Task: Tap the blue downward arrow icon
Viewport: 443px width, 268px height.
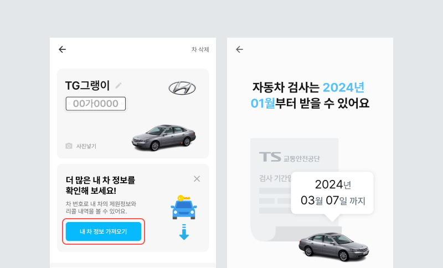Action: (x=184, y=232)
